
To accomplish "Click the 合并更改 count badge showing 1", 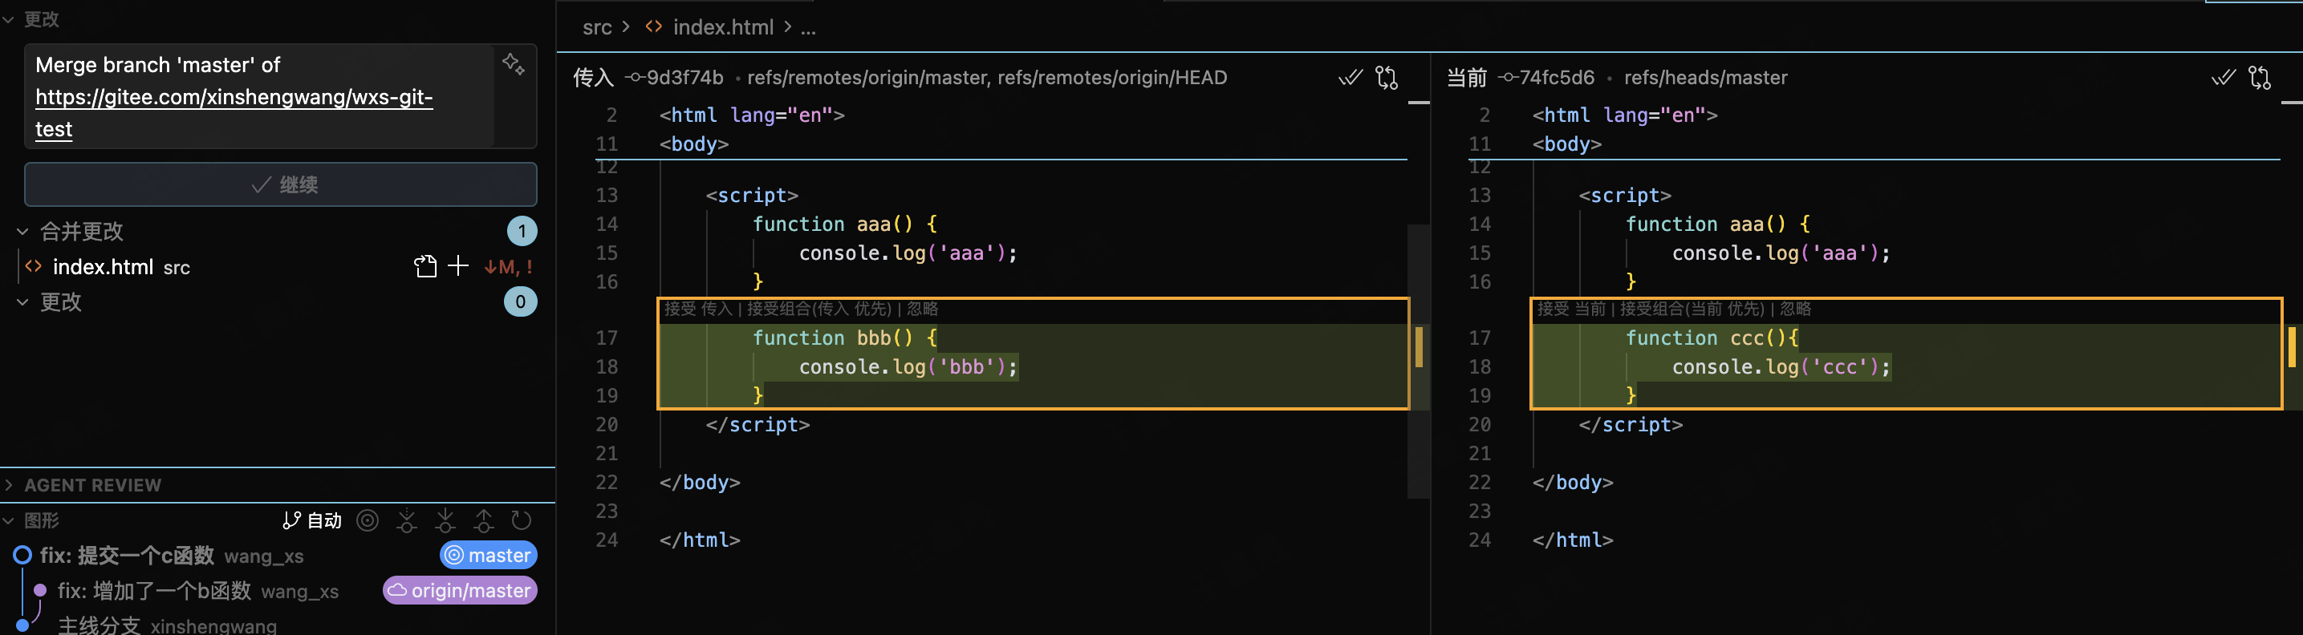I will pos(522,232).
